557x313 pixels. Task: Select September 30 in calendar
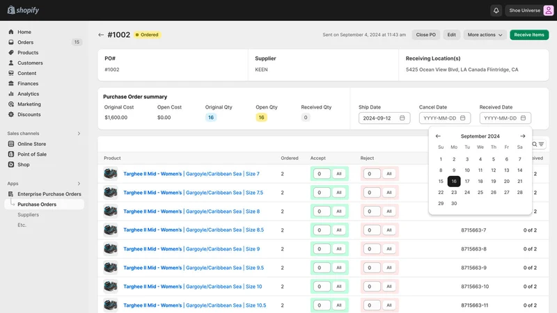[x=454, y=203]
